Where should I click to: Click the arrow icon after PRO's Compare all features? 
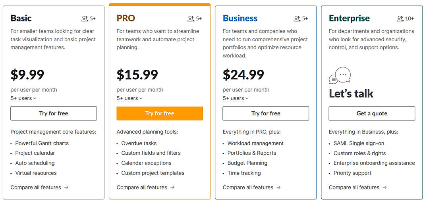tap(172, 188)
